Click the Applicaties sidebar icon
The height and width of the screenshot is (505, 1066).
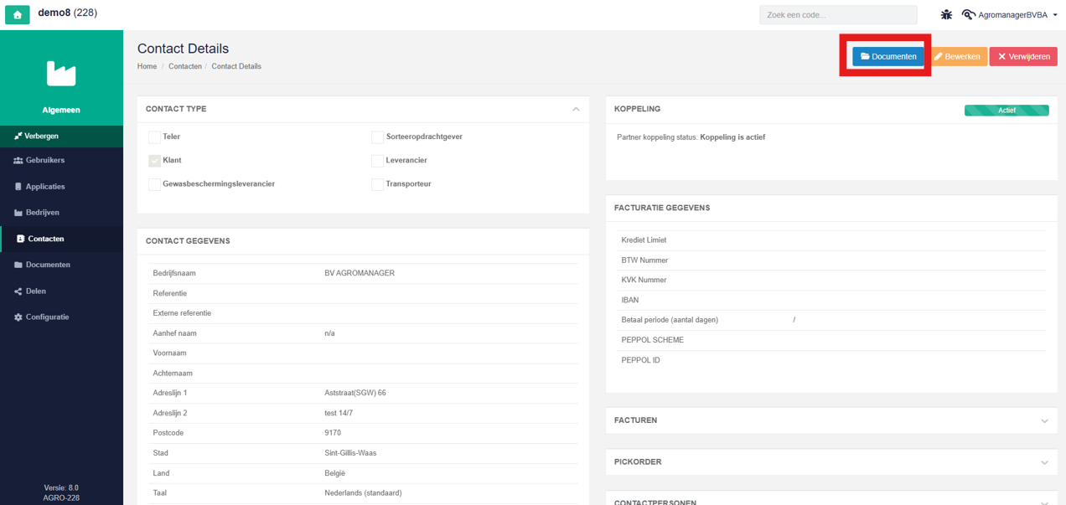(18, 187)
